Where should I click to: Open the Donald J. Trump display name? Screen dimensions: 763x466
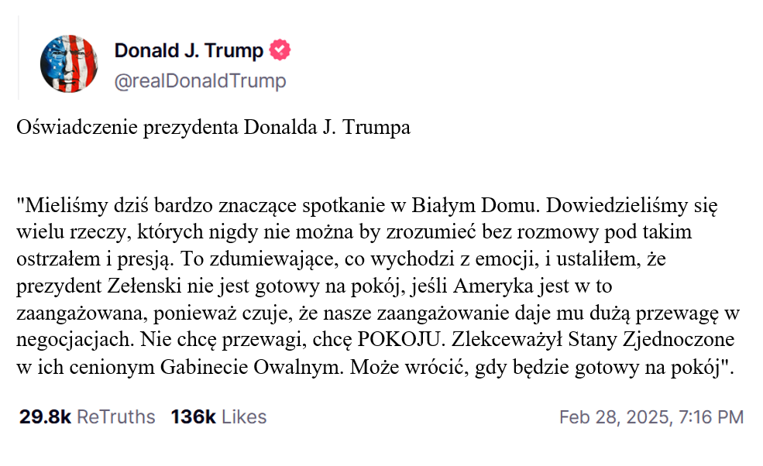[x=189, y=50]
